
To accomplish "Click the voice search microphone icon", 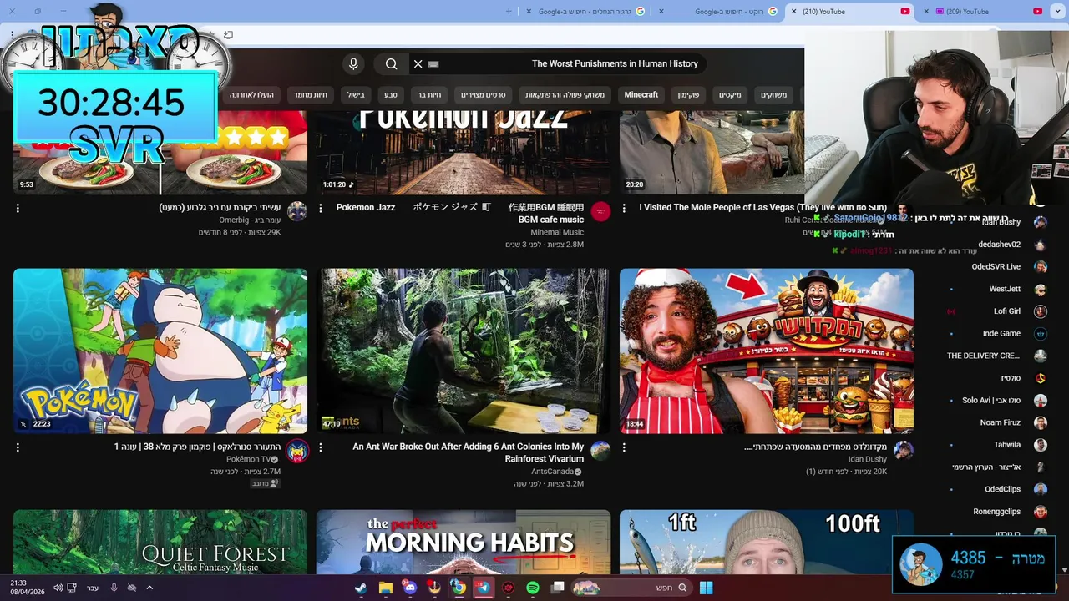I will tap(353, 63).
